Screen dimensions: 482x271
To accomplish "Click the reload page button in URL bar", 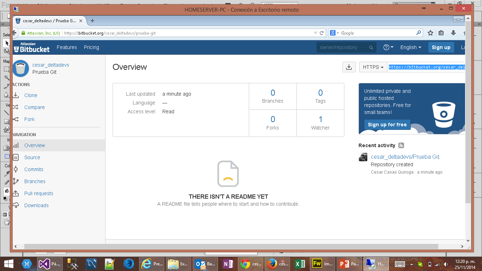I will (x=321, y=33).
